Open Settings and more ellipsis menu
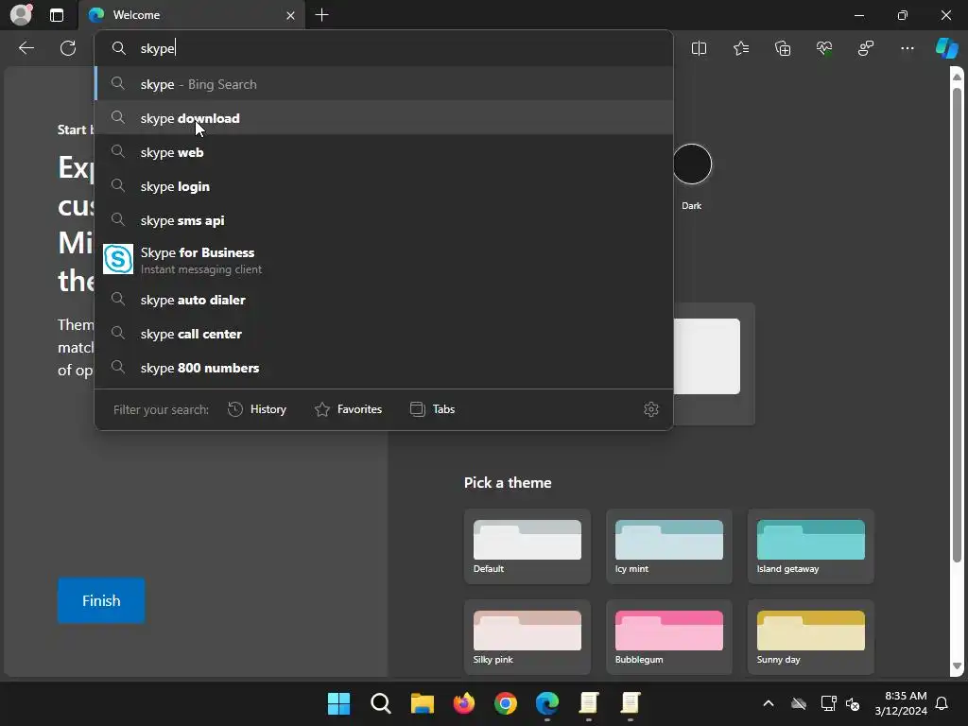 coord(907,48)
